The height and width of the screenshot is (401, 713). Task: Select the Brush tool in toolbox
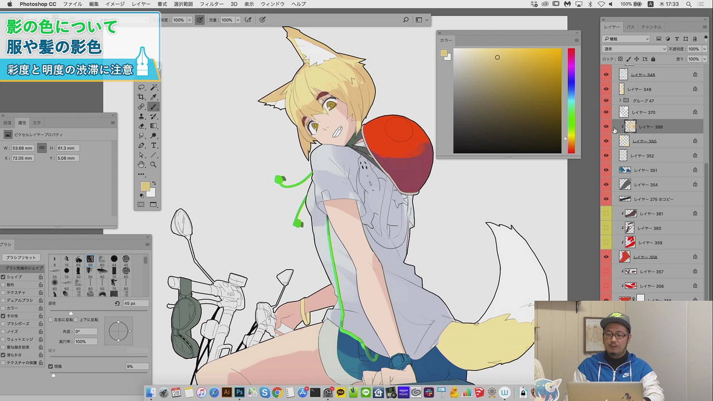pyautogui.click(x=154, y=107)
